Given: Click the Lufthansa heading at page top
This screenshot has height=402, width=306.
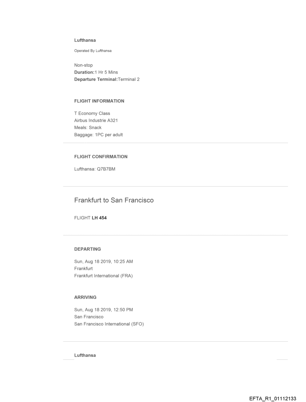Looking at the screenshot, I should pyautogui.click(x=85, y=40).
